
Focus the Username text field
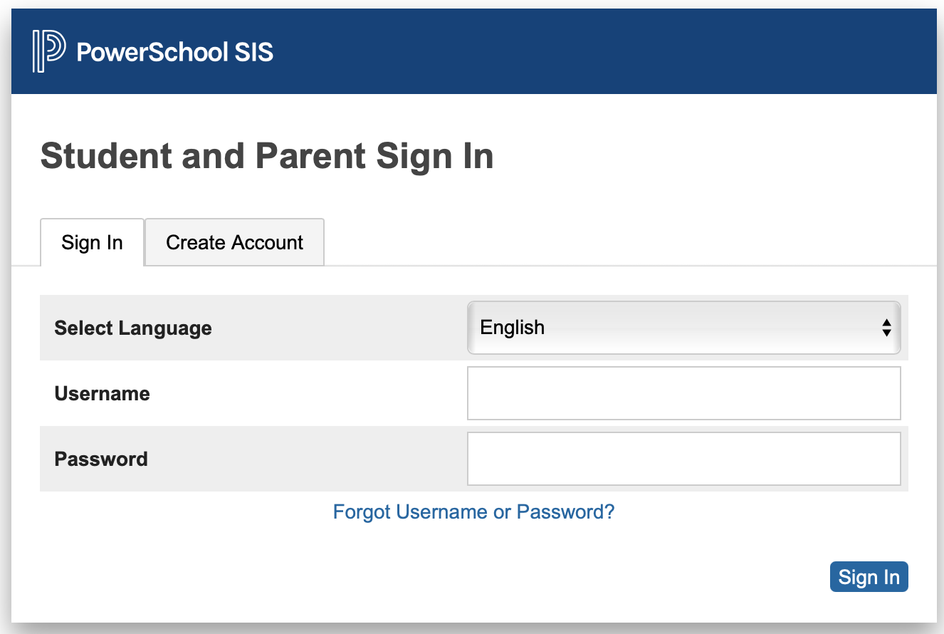point(684,393)
